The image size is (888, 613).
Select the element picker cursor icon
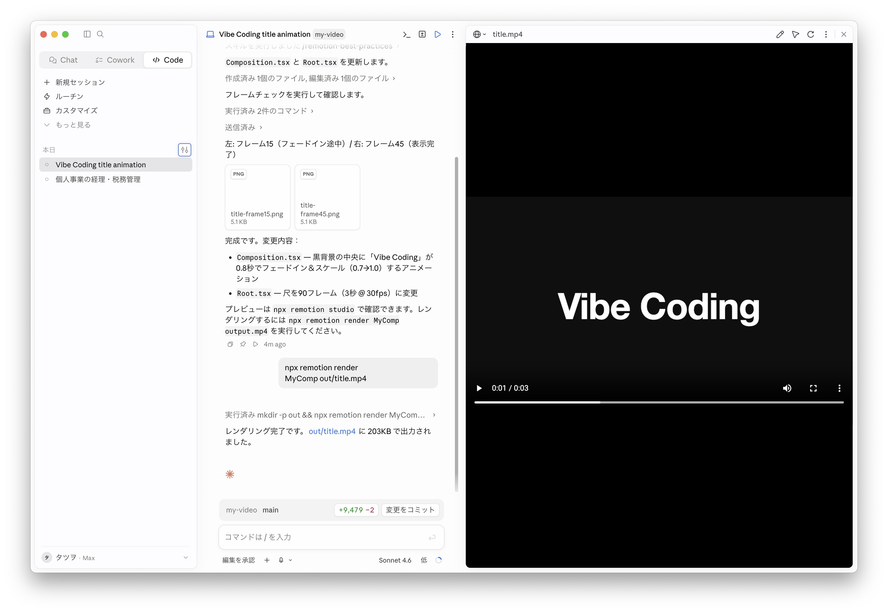(795, 34)
